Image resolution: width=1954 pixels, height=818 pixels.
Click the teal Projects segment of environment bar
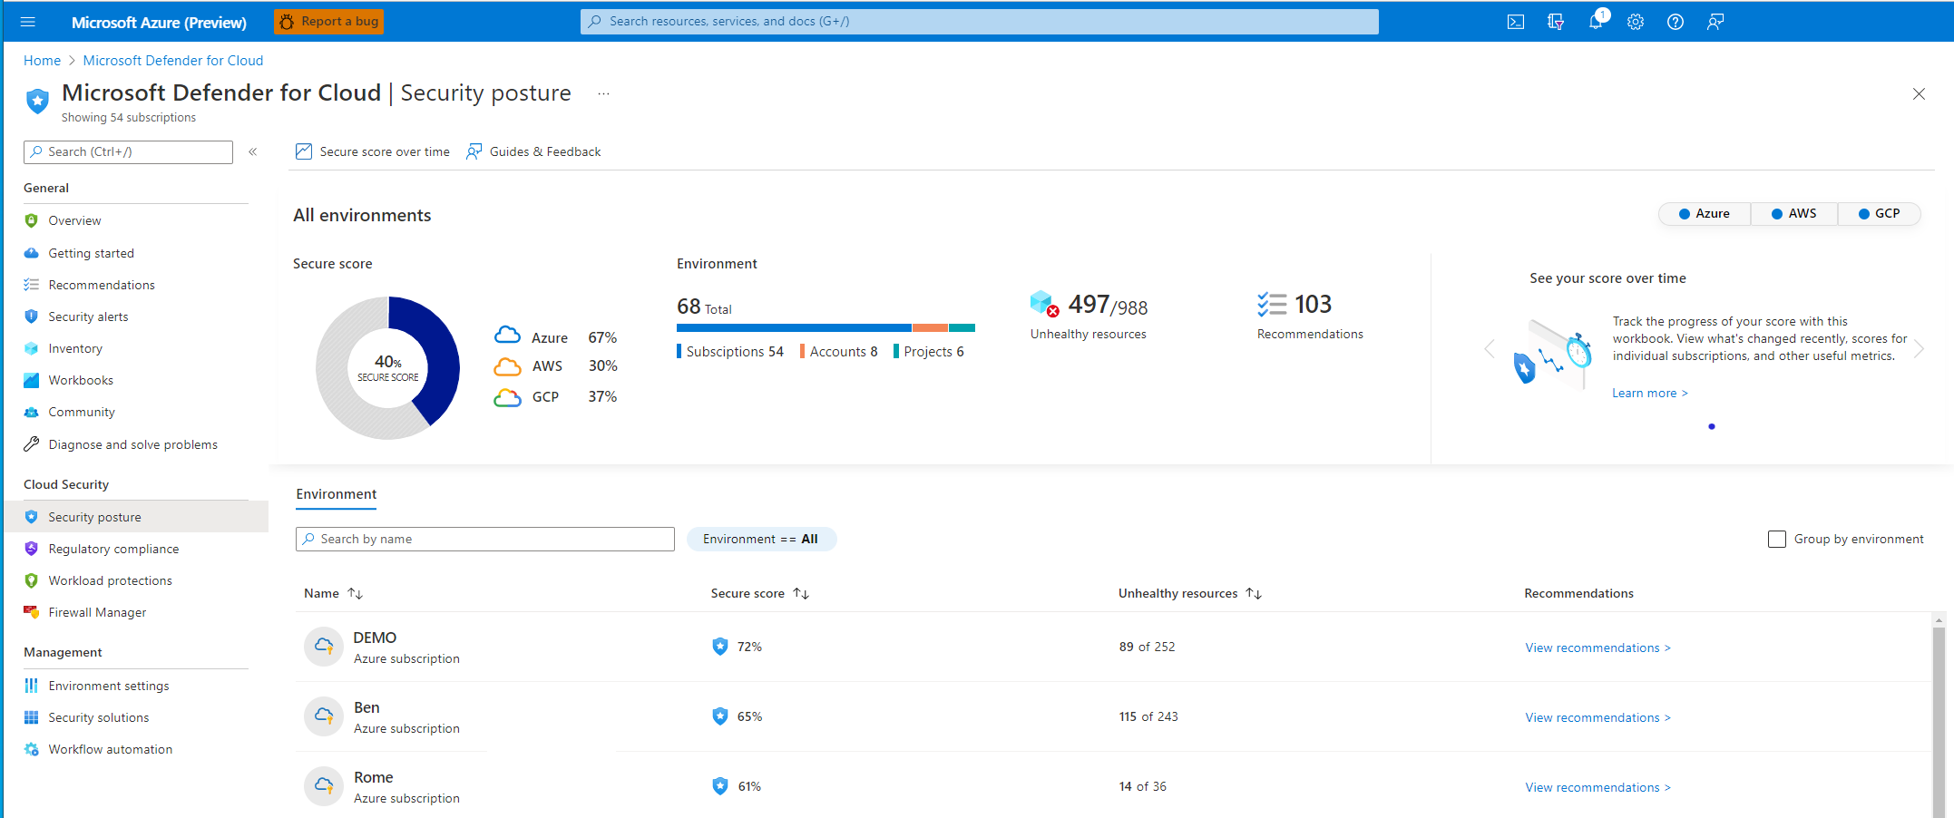click(x=962, y=327)
